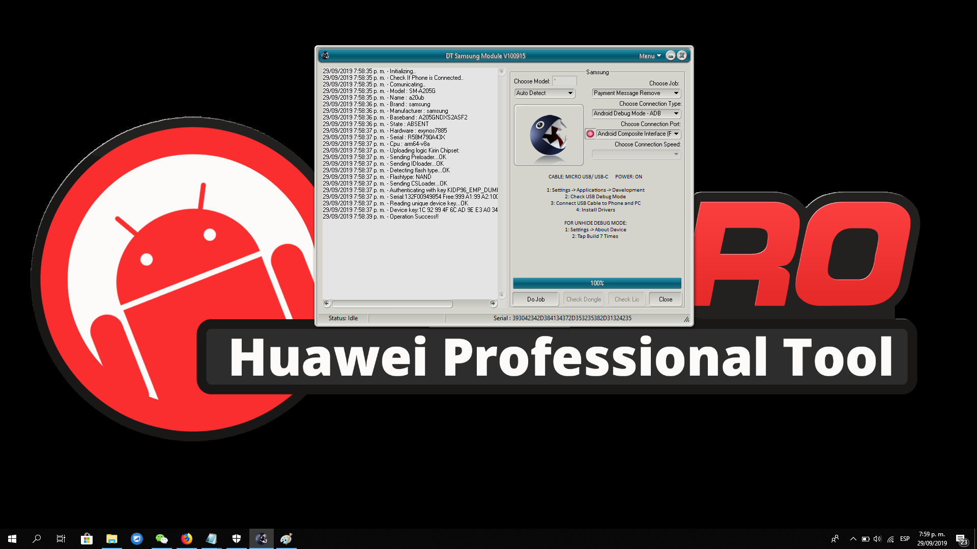This screenshot has height=549, width=977.
Task: Open the Paint app on the taskbar
Action: coord(286,539)
